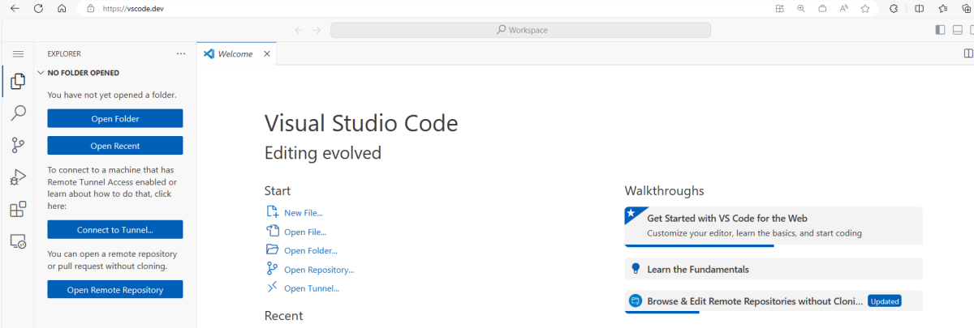Open the browser favorites list icon
Viewport: 974px width, 328px height.
tap(943, 8)
